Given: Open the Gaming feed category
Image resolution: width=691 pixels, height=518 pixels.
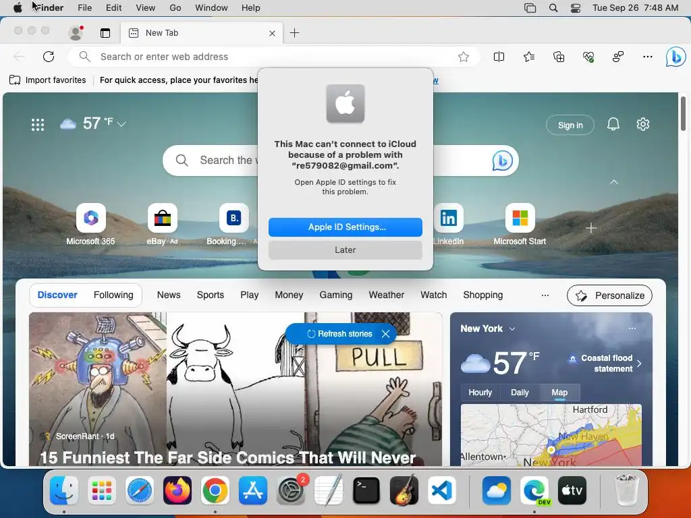Looking at the screenshot, I should pyautogui.click(x=336, y=295).
